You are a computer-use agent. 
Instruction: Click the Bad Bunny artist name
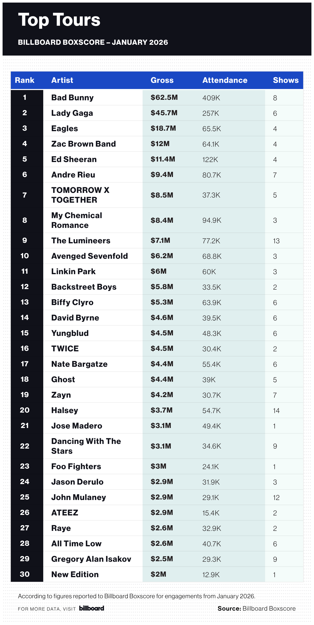[x=72, y=98]
